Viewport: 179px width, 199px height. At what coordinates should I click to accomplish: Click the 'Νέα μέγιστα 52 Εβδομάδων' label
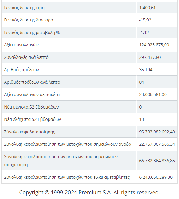pos(31,107)
